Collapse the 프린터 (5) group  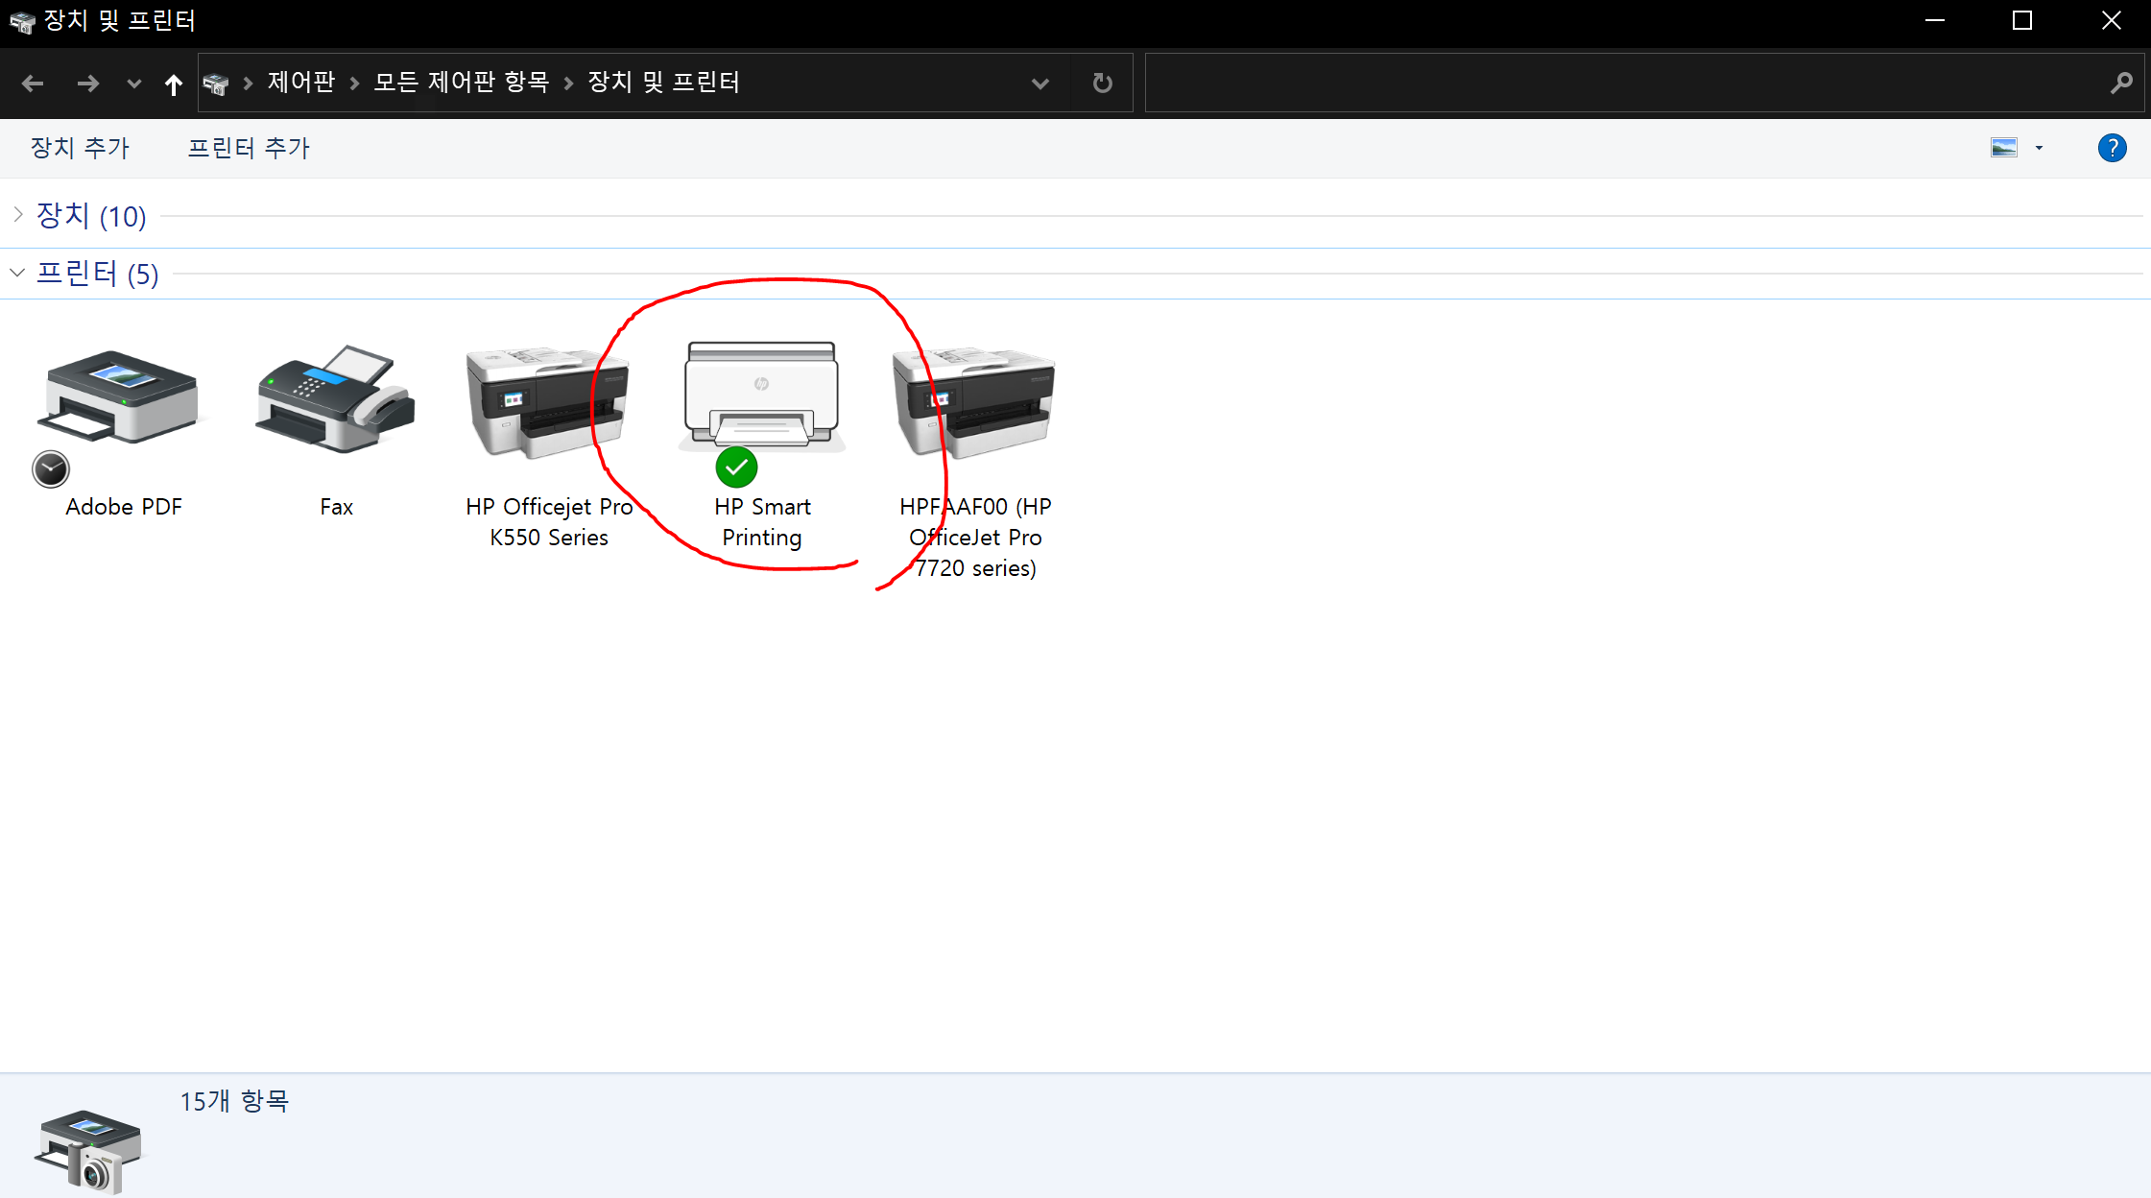click(17, 273)
